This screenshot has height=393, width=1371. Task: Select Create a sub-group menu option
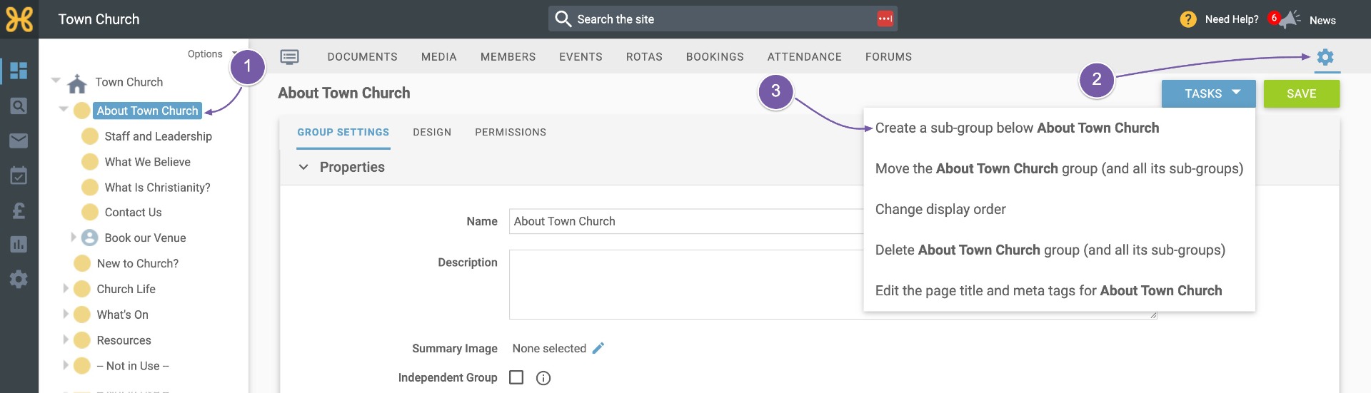(x=1017, y=128)
